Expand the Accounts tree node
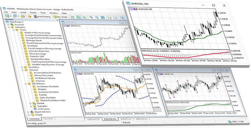 (x=8, y=25)
